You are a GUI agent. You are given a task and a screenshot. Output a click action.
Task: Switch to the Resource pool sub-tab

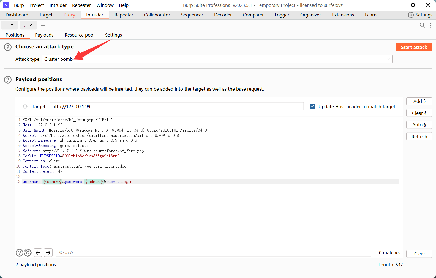80,35
